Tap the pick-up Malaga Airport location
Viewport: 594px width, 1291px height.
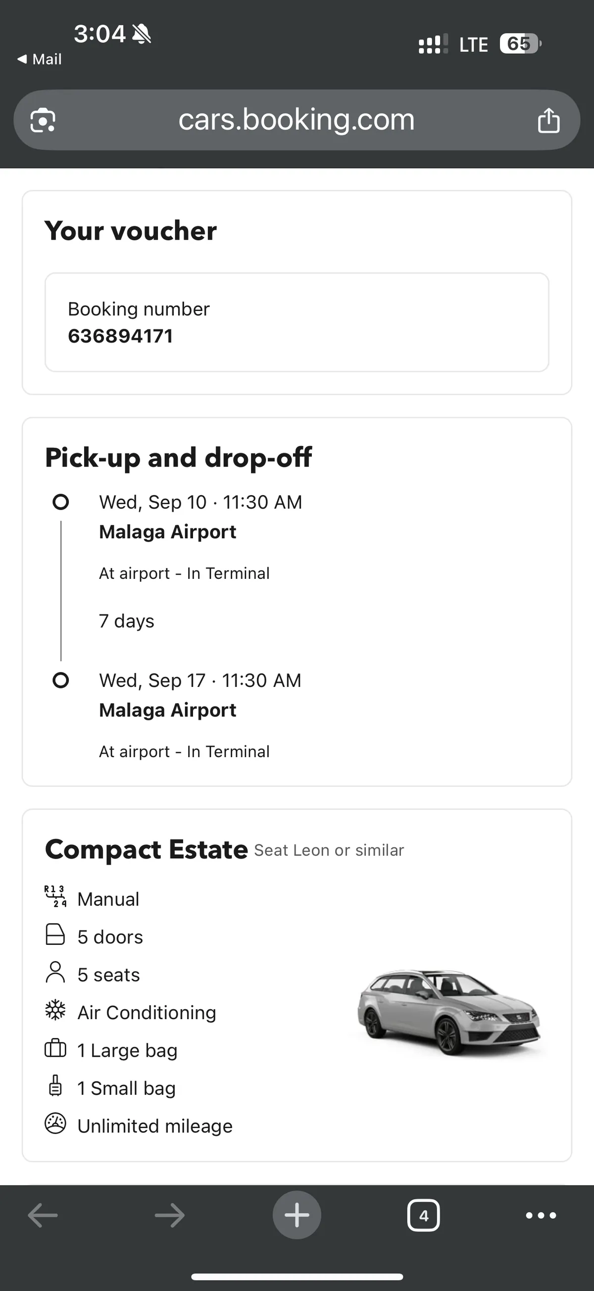167,532
